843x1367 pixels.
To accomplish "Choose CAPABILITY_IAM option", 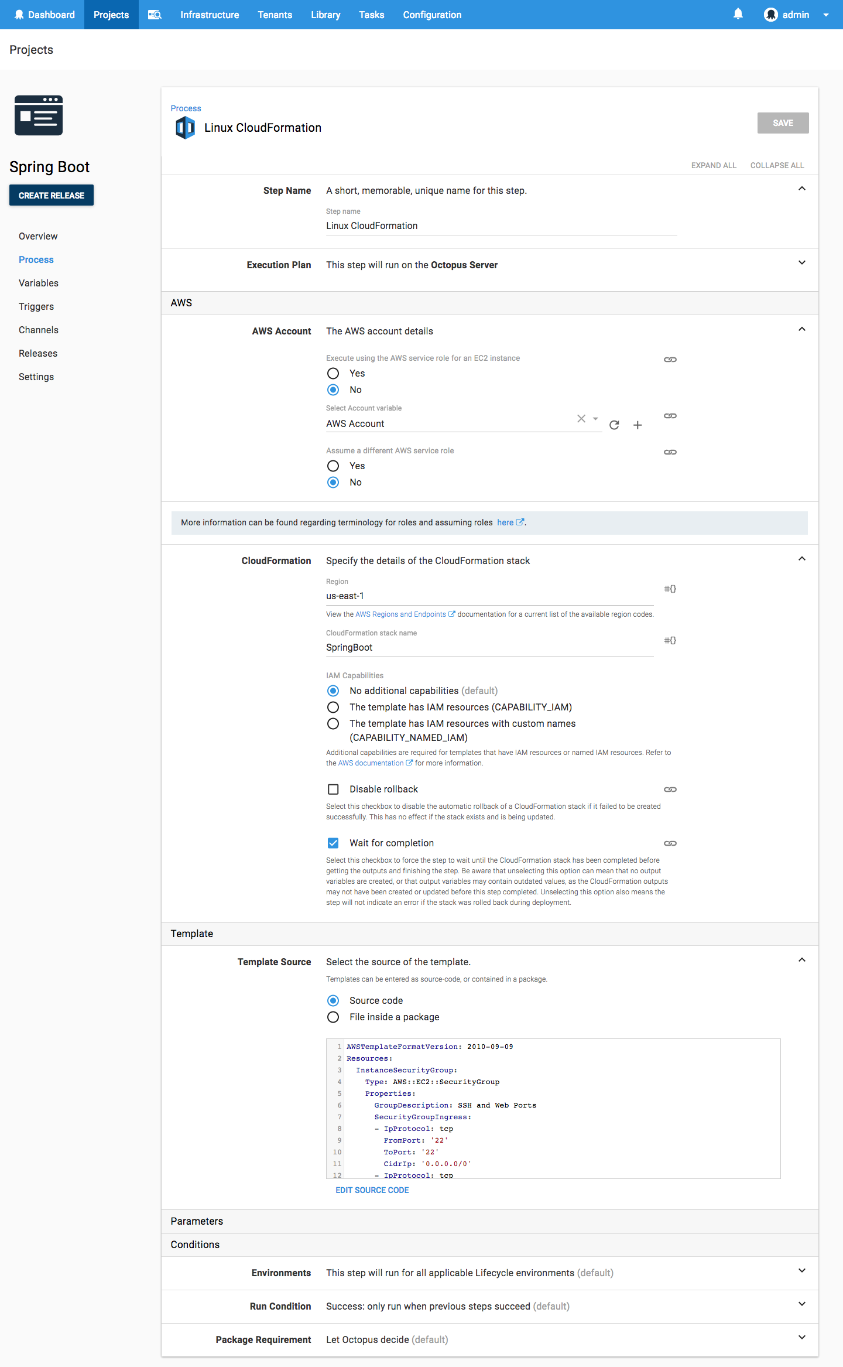I will tap(333, 707).
